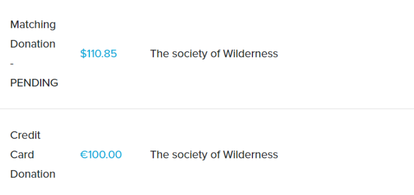Click "The" beside the €100.00 amount

tap(160, 155)
